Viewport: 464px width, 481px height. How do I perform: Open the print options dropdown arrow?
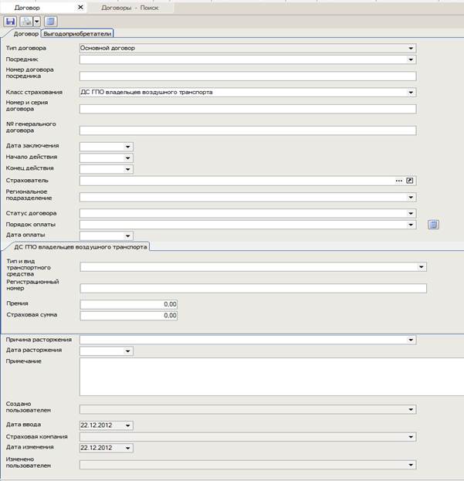36,22
